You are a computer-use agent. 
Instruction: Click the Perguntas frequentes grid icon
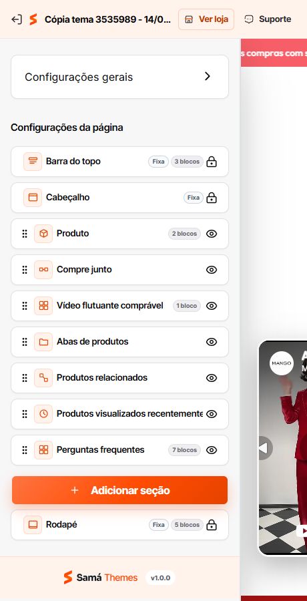(43, 449)
